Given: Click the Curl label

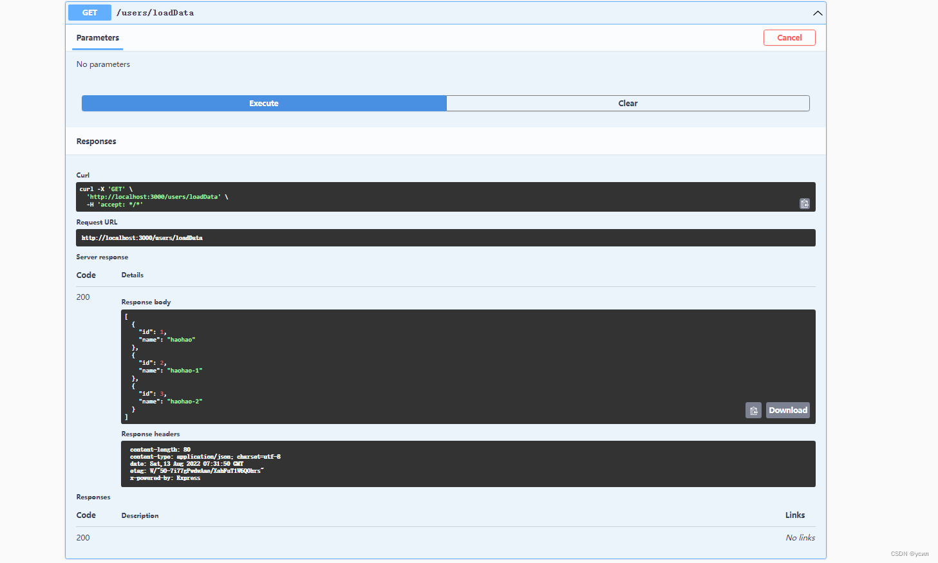Looking at the screenshot, I should 83,176.
